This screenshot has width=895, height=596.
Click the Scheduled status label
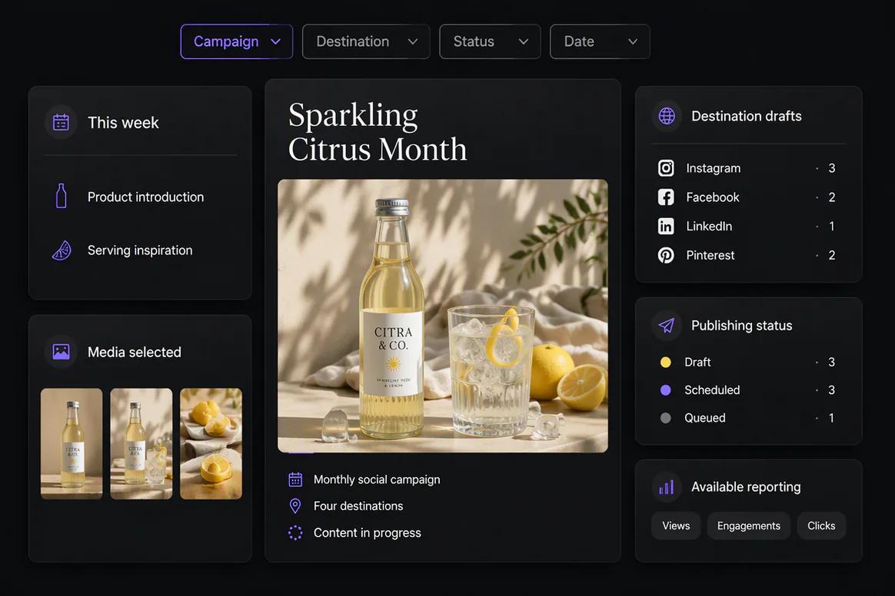(x=712, y=390)
